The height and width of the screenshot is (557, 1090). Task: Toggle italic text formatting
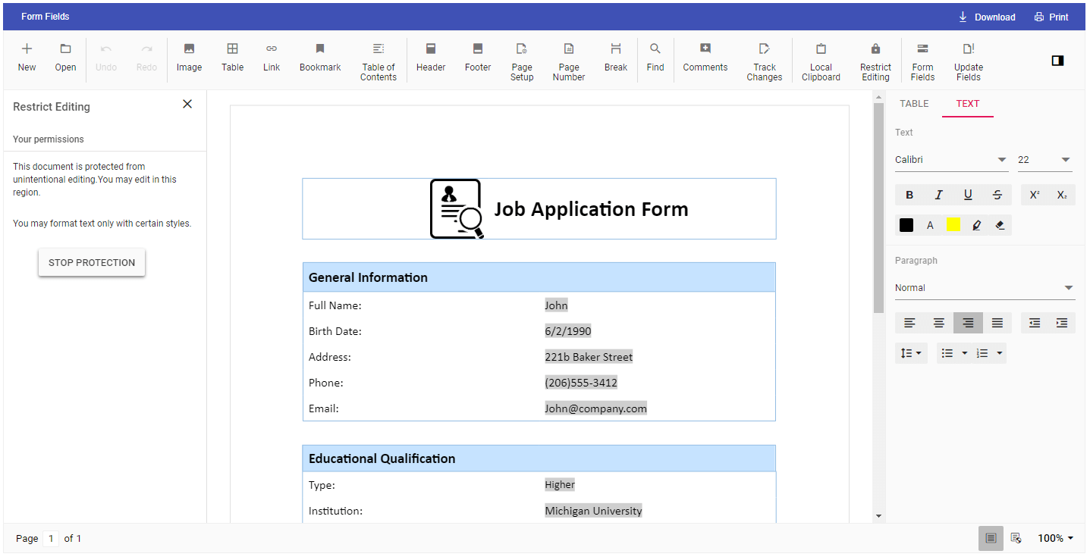[938, 195]
